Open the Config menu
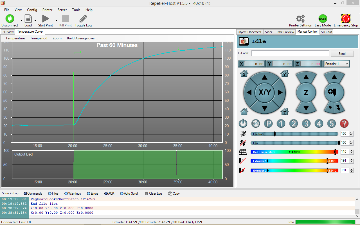360x225 pixels. coord(32,10)
